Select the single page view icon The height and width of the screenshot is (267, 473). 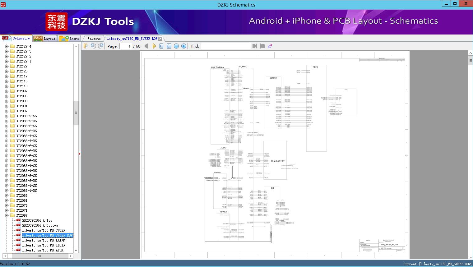[86, 46]
